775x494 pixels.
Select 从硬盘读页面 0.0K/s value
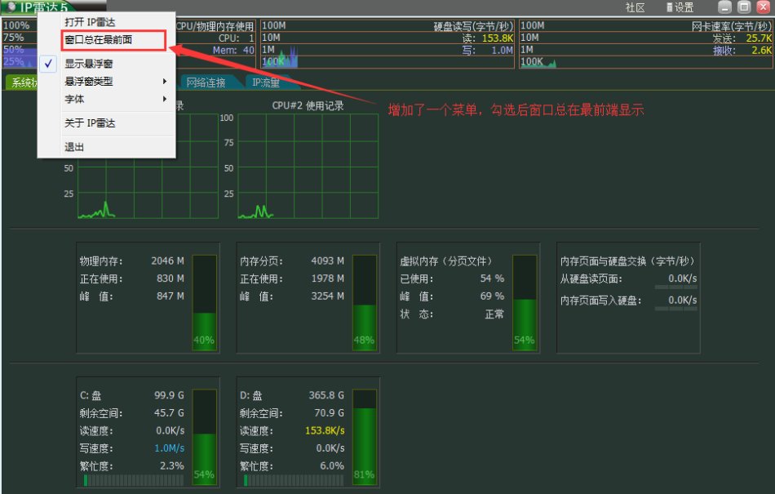click(683, 278)
